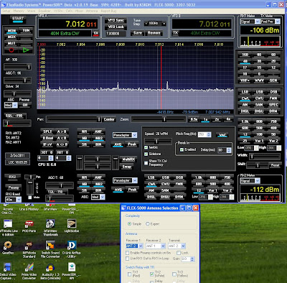This screenshot has width=287, height=283.
Task: Open the Preamp Off dropdown
Action: [25, 105]
